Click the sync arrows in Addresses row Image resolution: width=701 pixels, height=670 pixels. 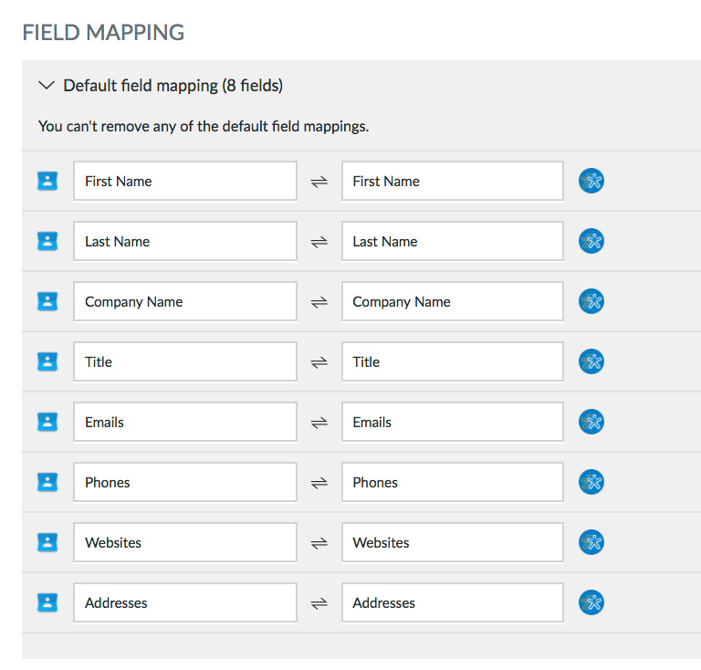pos(319,603)
